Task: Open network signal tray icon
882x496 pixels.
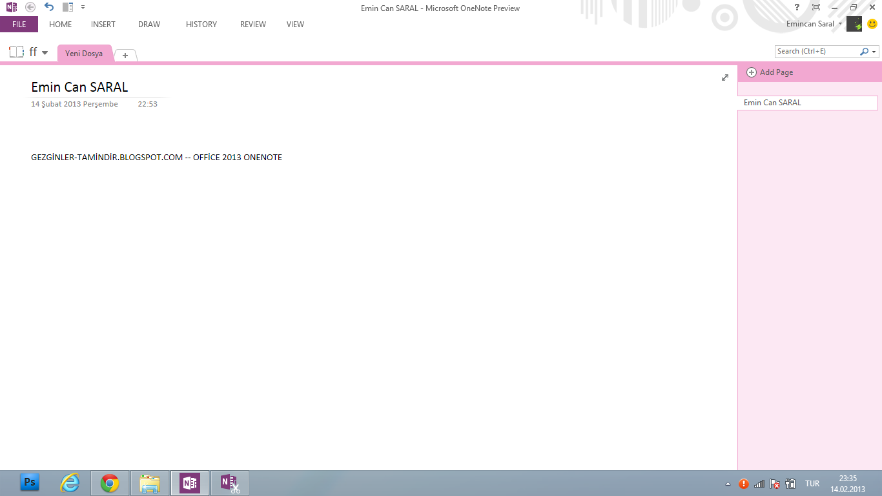Action: click(x=759, y=483)
